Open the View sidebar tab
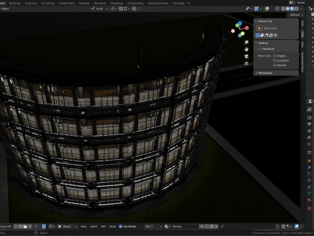 (302, 45)
